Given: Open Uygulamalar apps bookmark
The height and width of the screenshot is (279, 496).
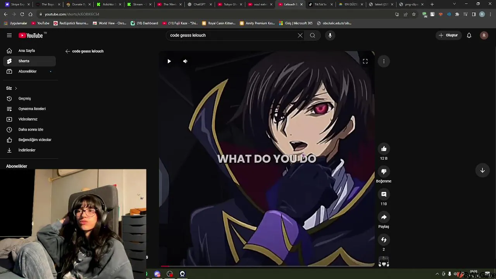Looking at the screenshot, I should [x=15, y=23].
